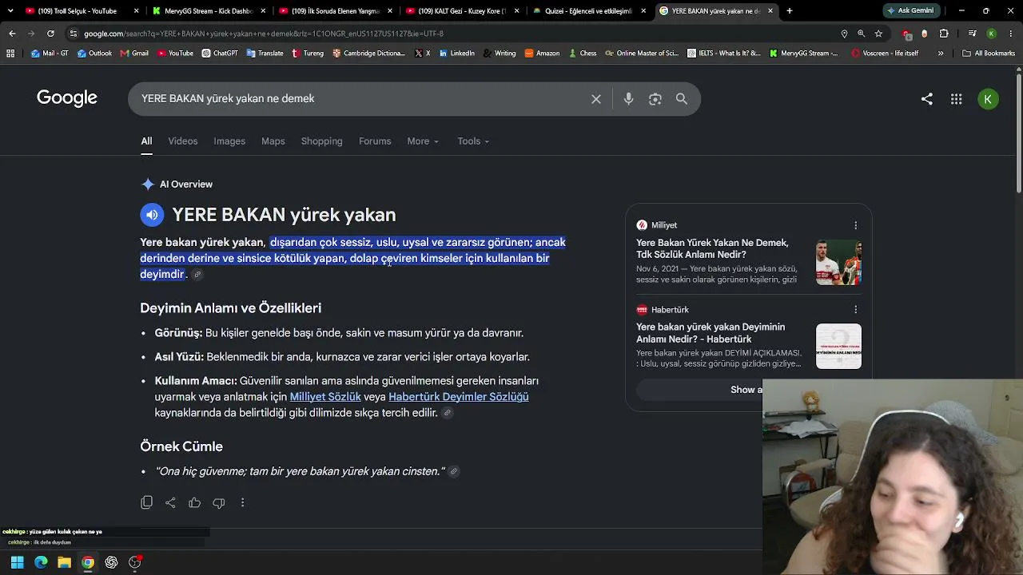Select the All results tab
Screen dimensions: 1023x575
tap(146, 141)
